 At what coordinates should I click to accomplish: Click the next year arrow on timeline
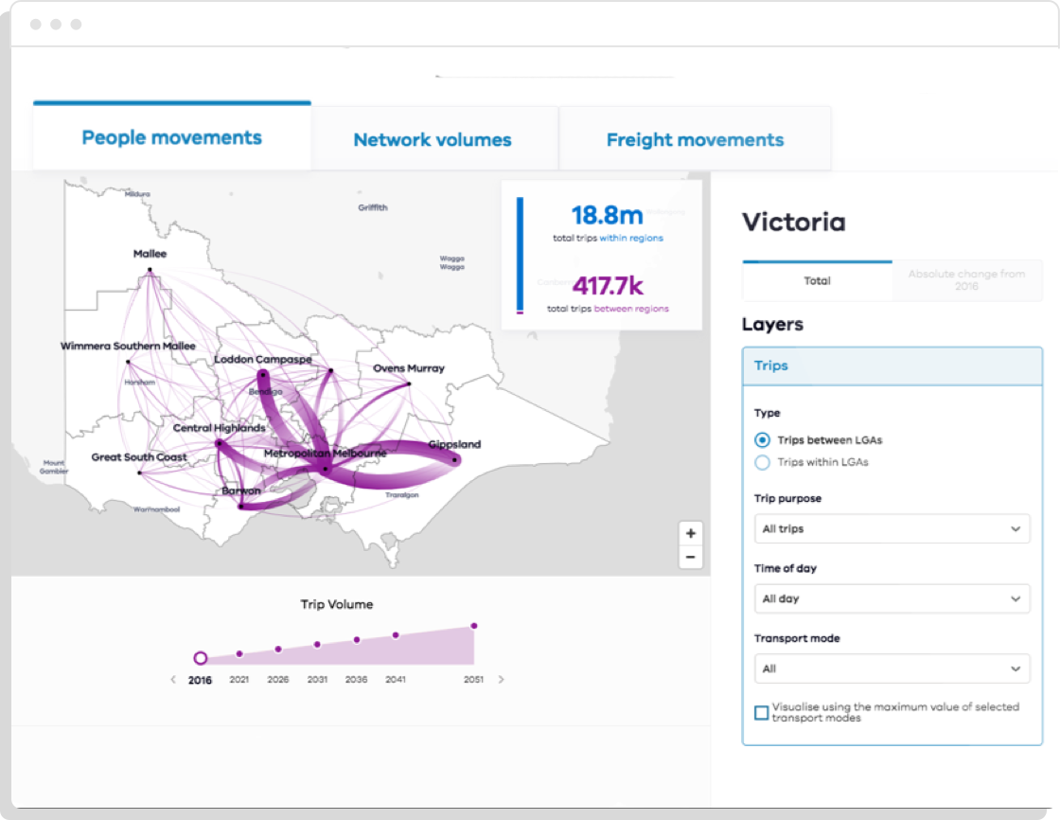coord(501,679)
